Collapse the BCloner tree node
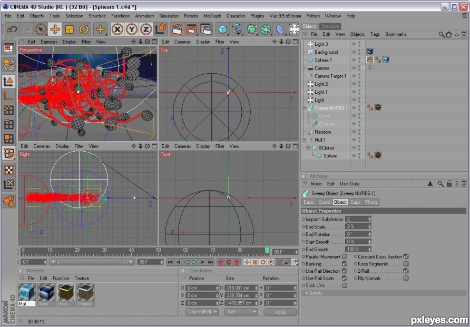Image resolution: width=470 pixels, height=327 pixels. tap(308, 148)
